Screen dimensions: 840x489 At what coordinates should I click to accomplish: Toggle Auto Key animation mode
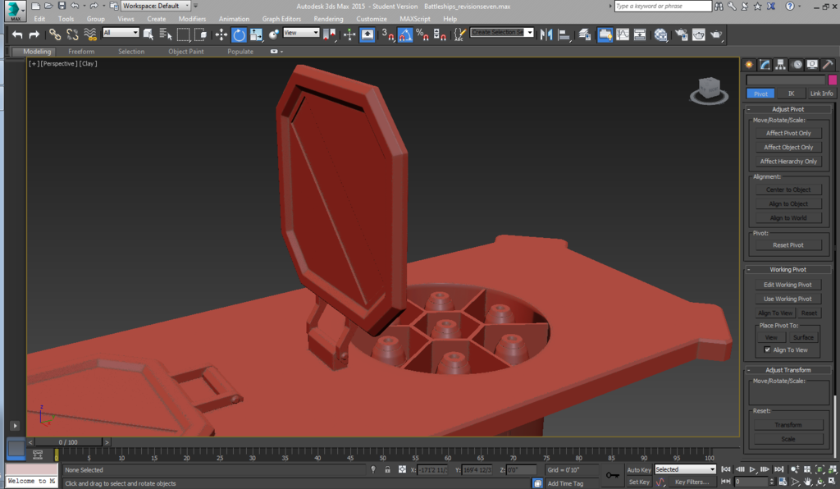(x=639, y=470)
